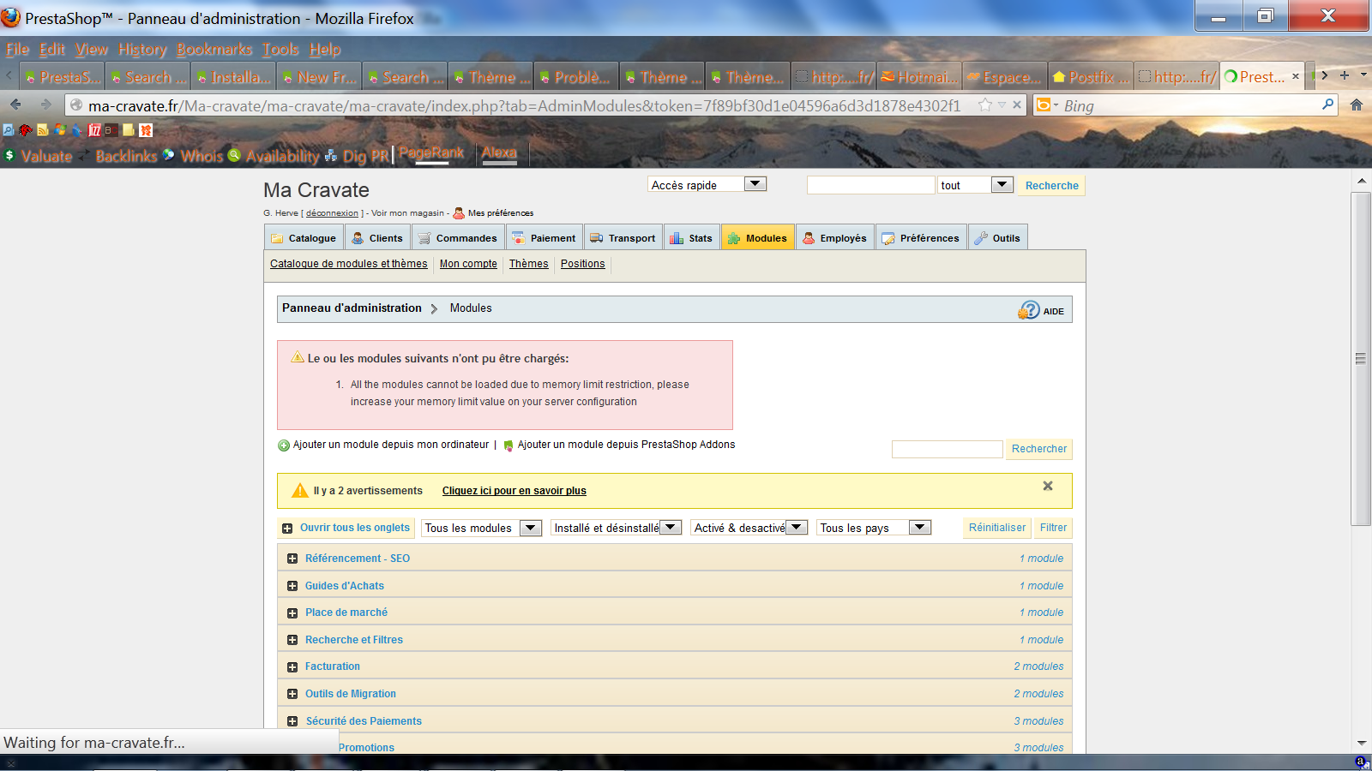
Task: Open Catalogue de modules et thèmes subtab
Action: [348, 264]
